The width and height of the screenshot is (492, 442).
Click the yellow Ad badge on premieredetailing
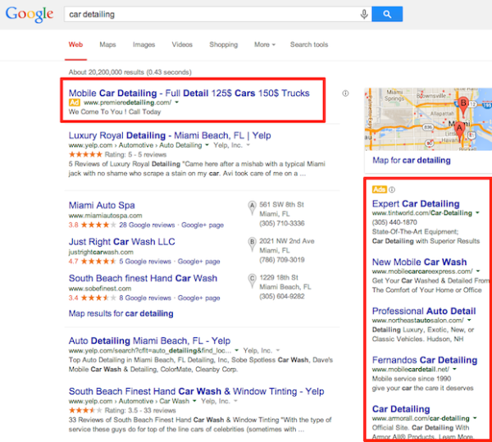(75, 103)
